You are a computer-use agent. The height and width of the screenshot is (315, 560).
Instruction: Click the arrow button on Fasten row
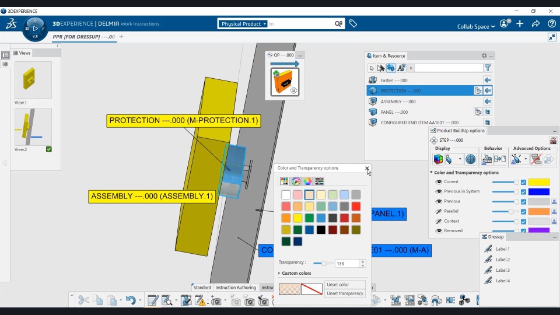[x=488, y=80]
